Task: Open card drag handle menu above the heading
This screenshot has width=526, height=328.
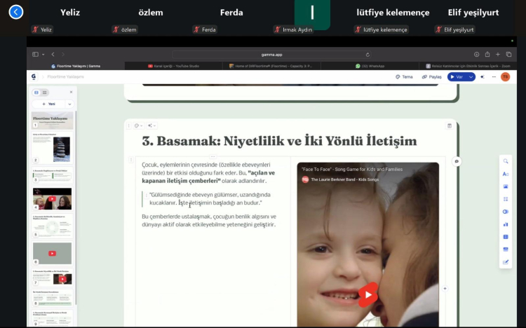Action: click(x=128, y=125)
